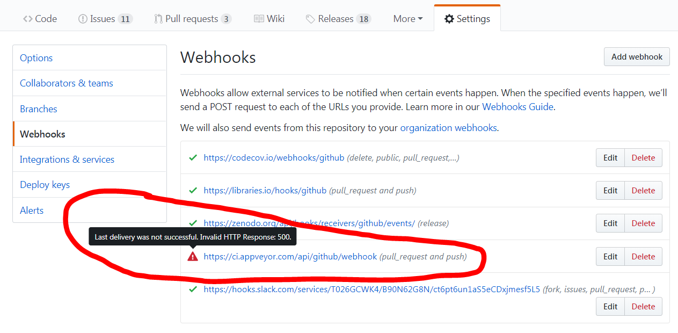This screenshot has width=678, height=333.
Task: Edit the ci.appveyor.com webhook
Action: tap(610, 256)
